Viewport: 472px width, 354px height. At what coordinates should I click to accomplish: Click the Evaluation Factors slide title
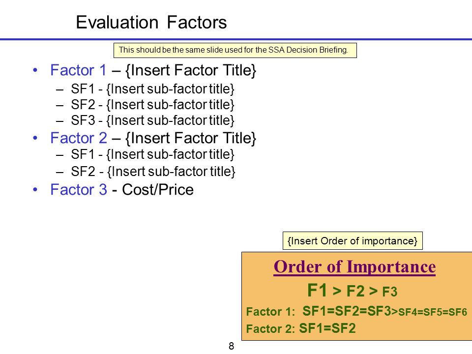151,22
